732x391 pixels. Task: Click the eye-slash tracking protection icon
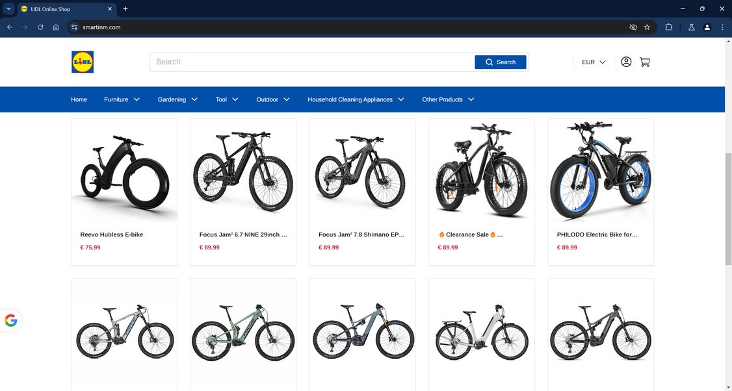(633, 27)
